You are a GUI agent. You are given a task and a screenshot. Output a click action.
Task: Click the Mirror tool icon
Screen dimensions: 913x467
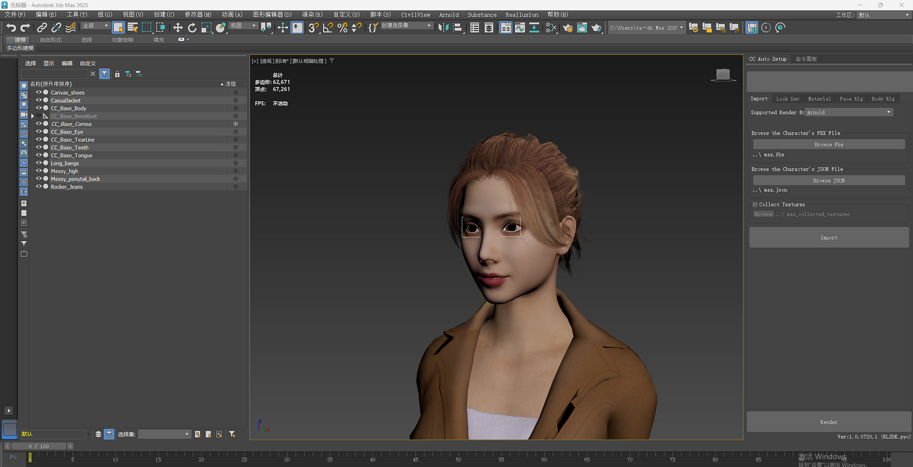[x=443, y=27]
